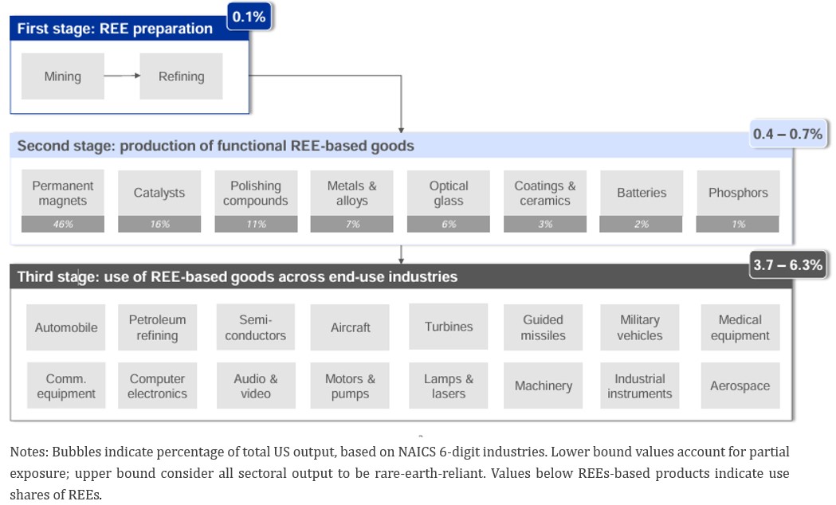Click the 3.7 – 6.3% bubble
Image resolution: width=836 pixels, height=505 pixels.
coord(788,264)
